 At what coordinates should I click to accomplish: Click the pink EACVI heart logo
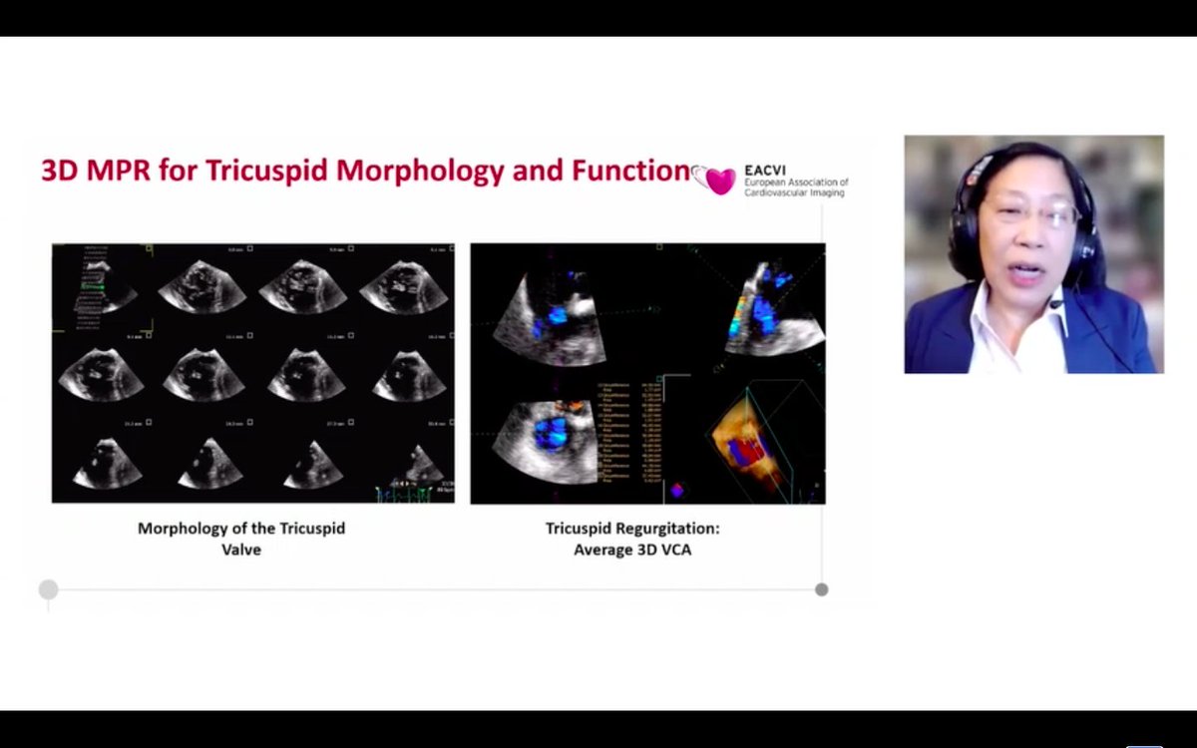coord(713,179)
